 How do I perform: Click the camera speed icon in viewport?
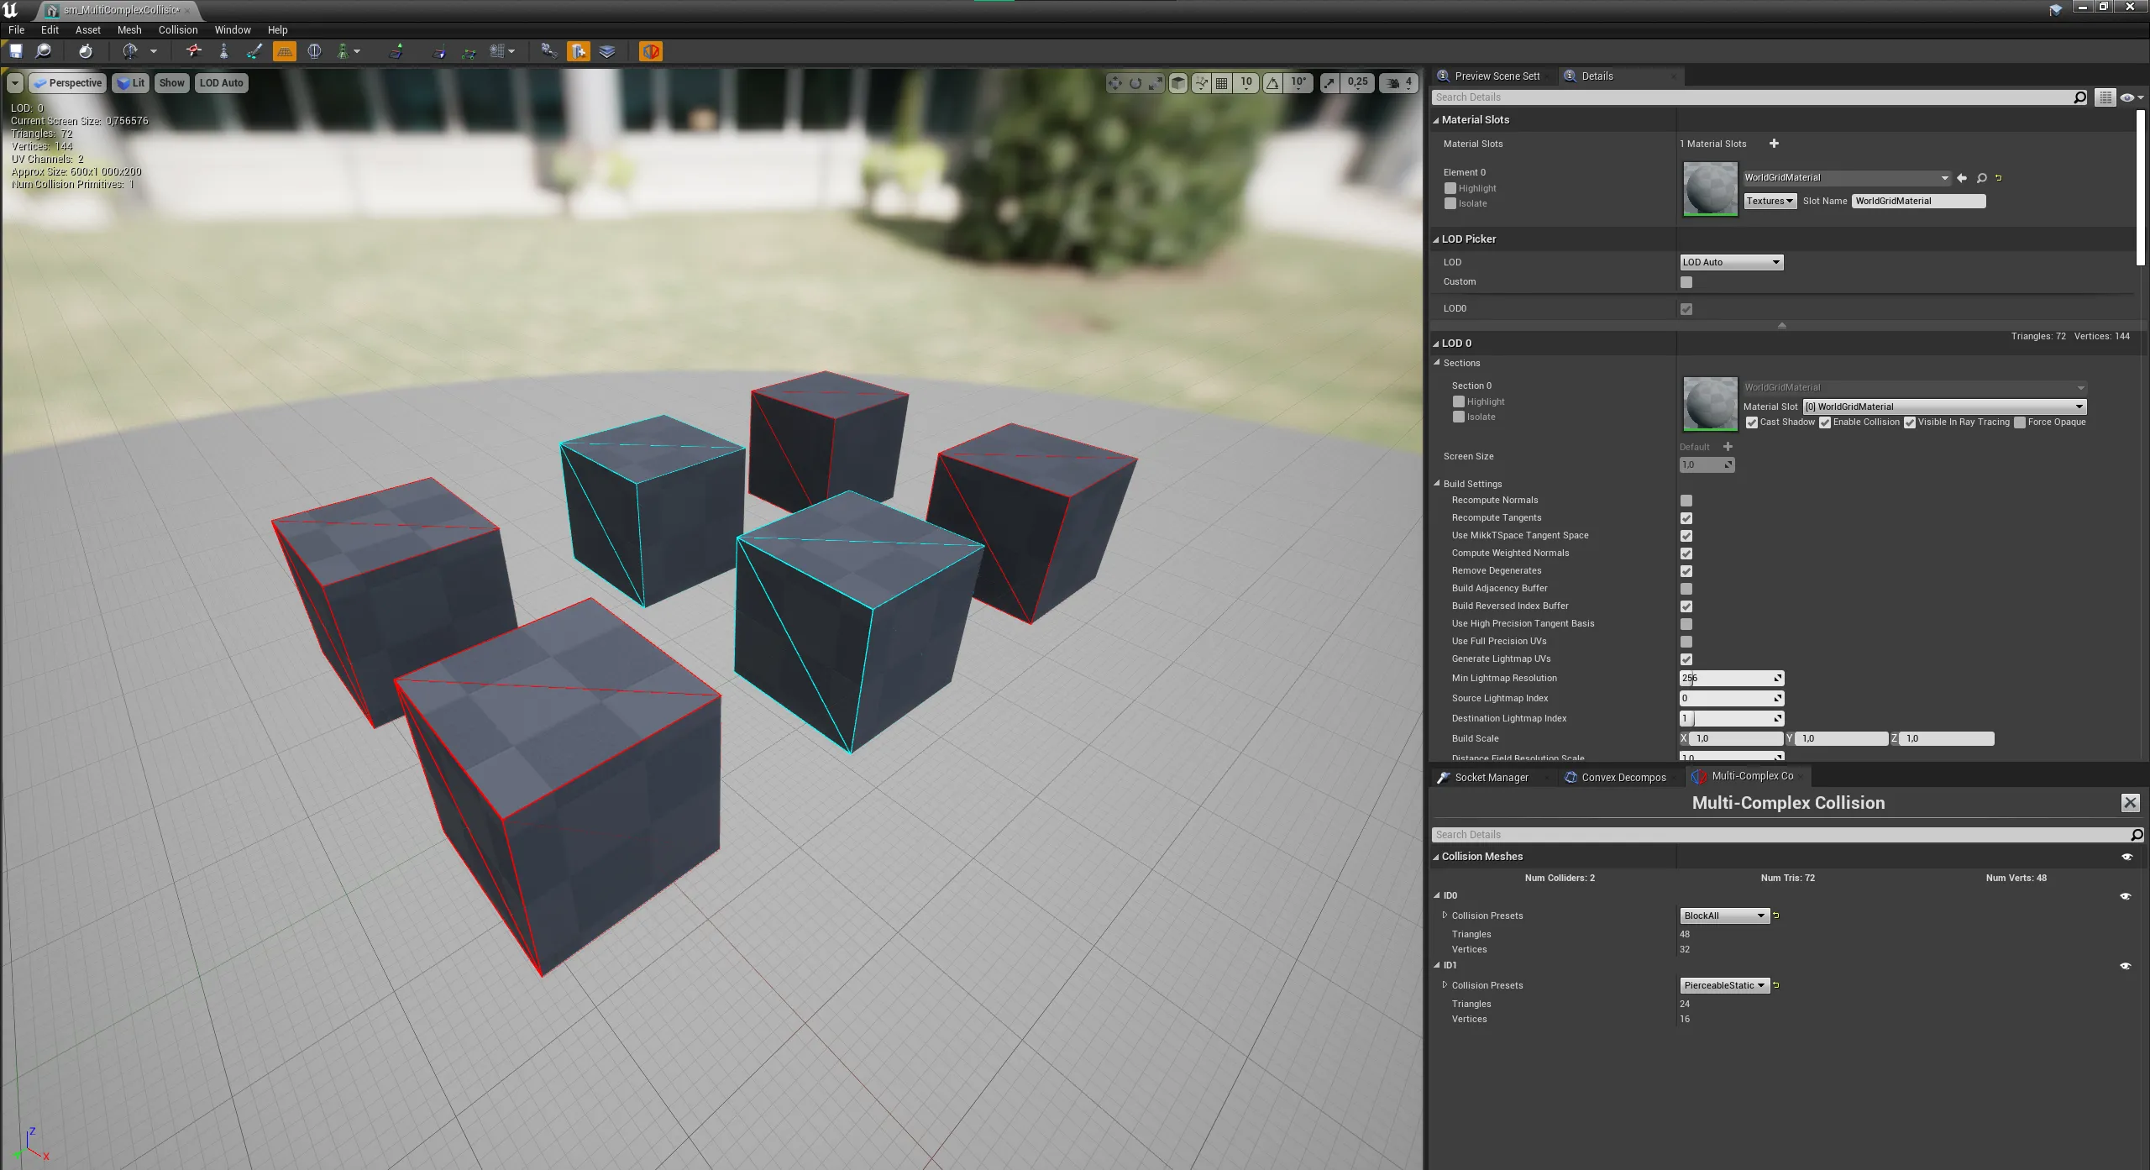click(x=1393, y=82)
